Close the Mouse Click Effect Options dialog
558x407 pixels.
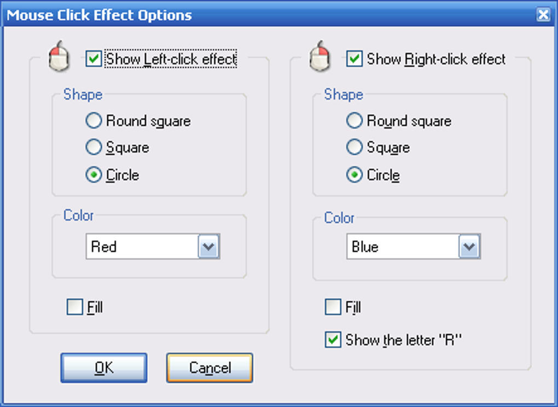point(543,15)
